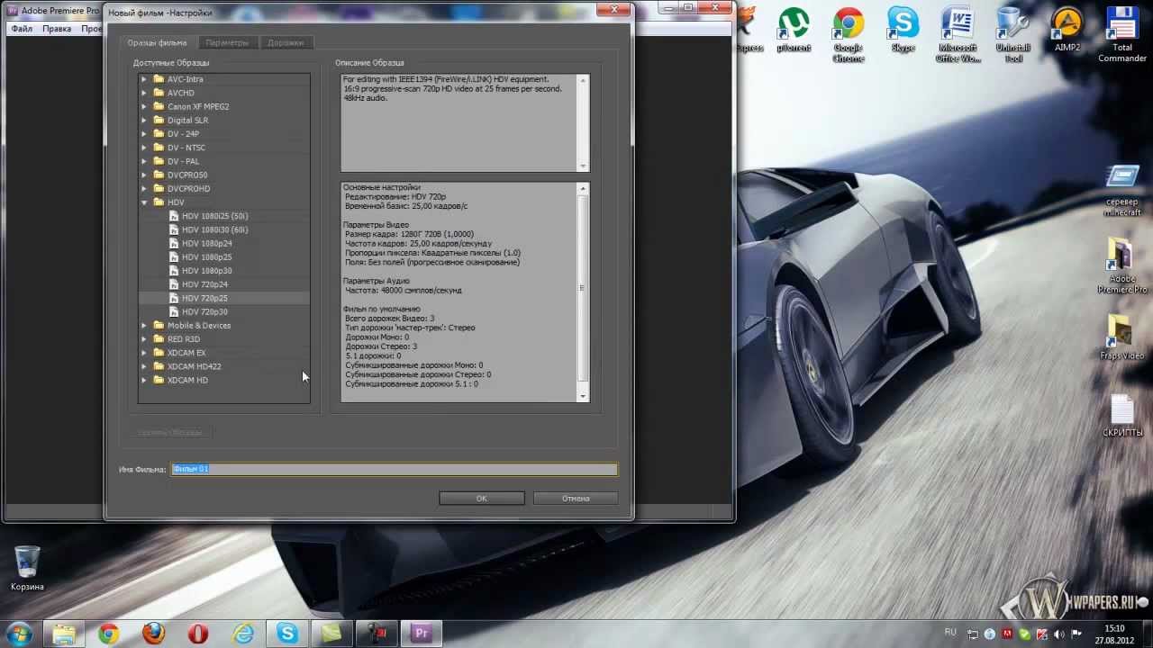The height and width of the screenshot is (648, 1153).
Task: Click the DVCPRO50 folder label
Action: pyautogui.click(x=187, y=175)
